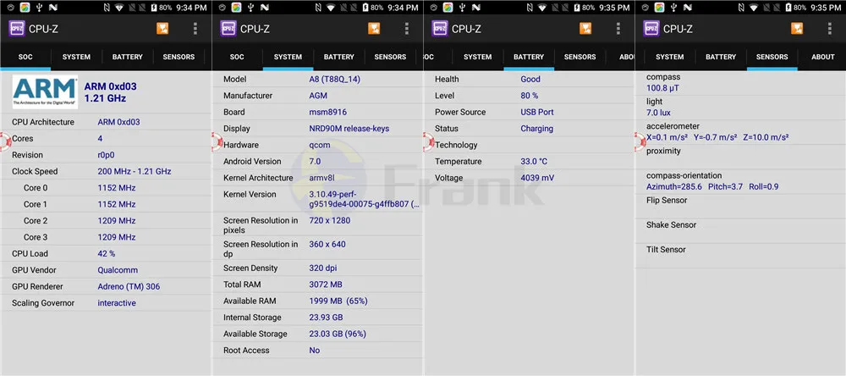Tap CPU-Z logo on the Sensors screen
This screenshot has width=846, height=376.
tap(651, 28)
